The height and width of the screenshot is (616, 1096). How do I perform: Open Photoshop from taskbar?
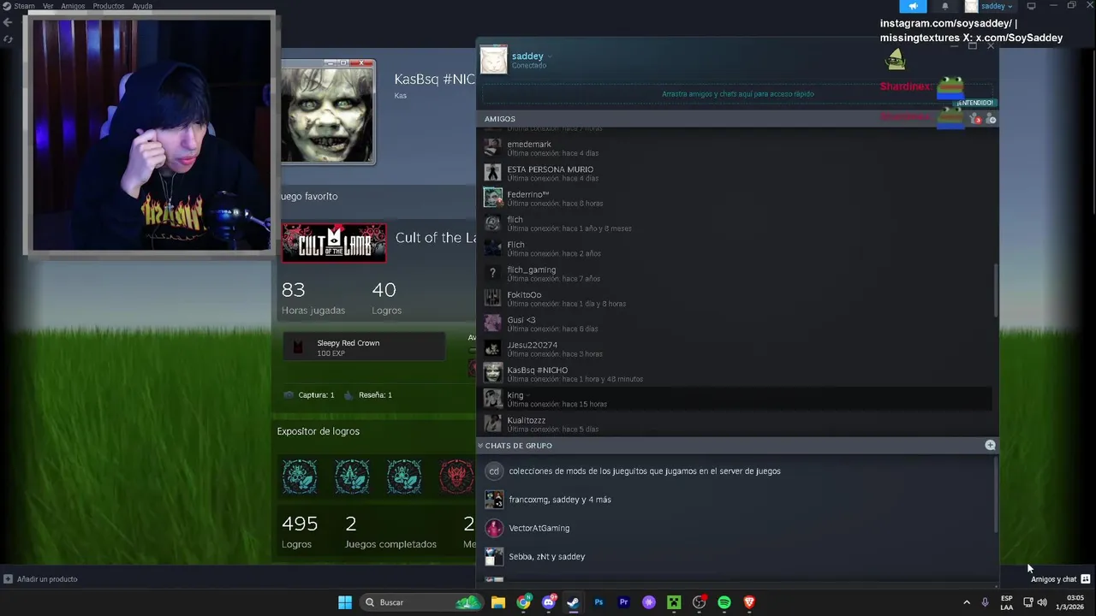[599, 602]
